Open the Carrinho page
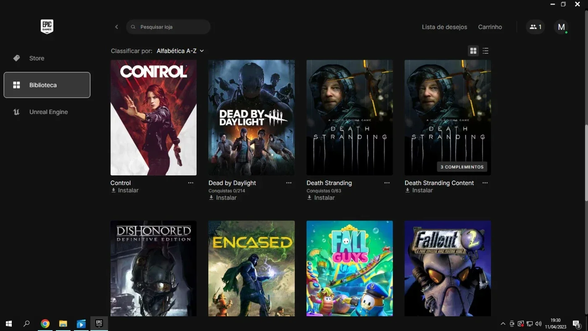 point(490,27)
